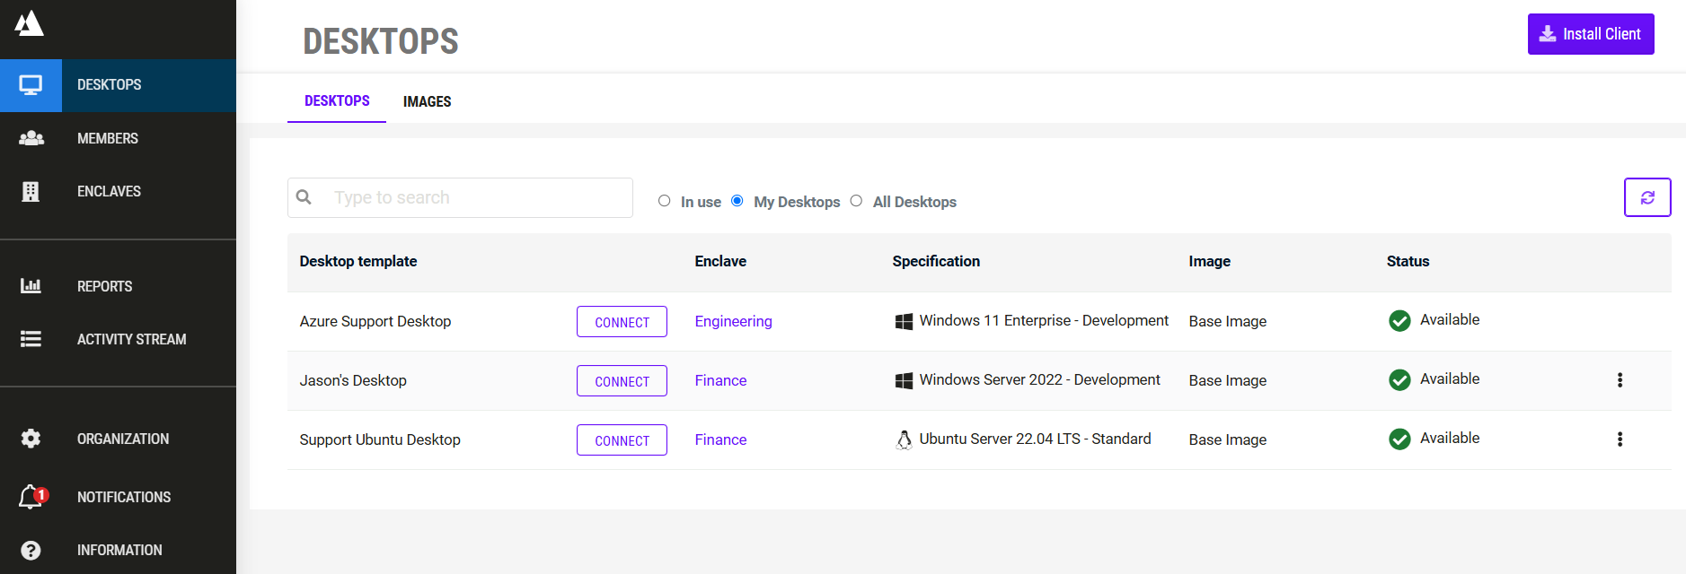
Task: Open the options menu for Jason's Desktop
Action: (1620, 380)
